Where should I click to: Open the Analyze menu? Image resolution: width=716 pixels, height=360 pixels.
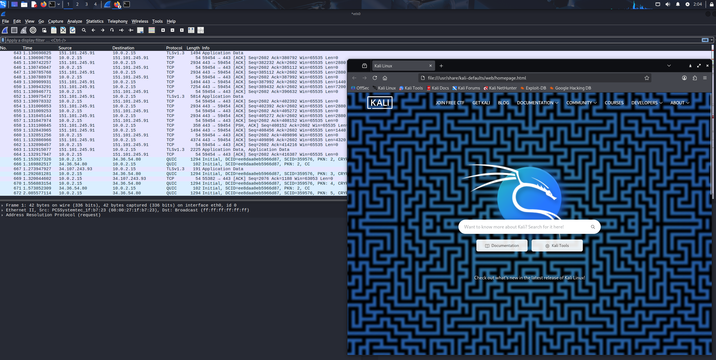pos(75,21)
